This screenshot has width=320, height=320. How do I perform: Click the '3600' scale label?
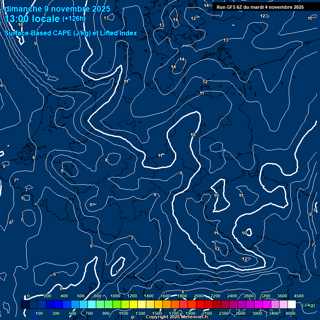282,296
